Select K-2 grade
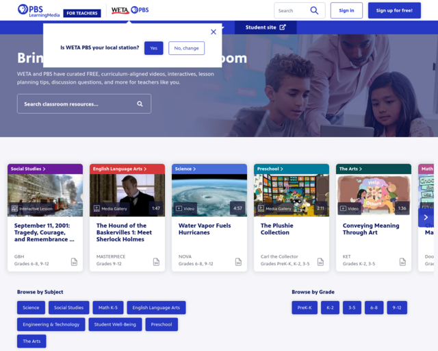This screenshot has width=438, height=351. [x=330, y=308]
